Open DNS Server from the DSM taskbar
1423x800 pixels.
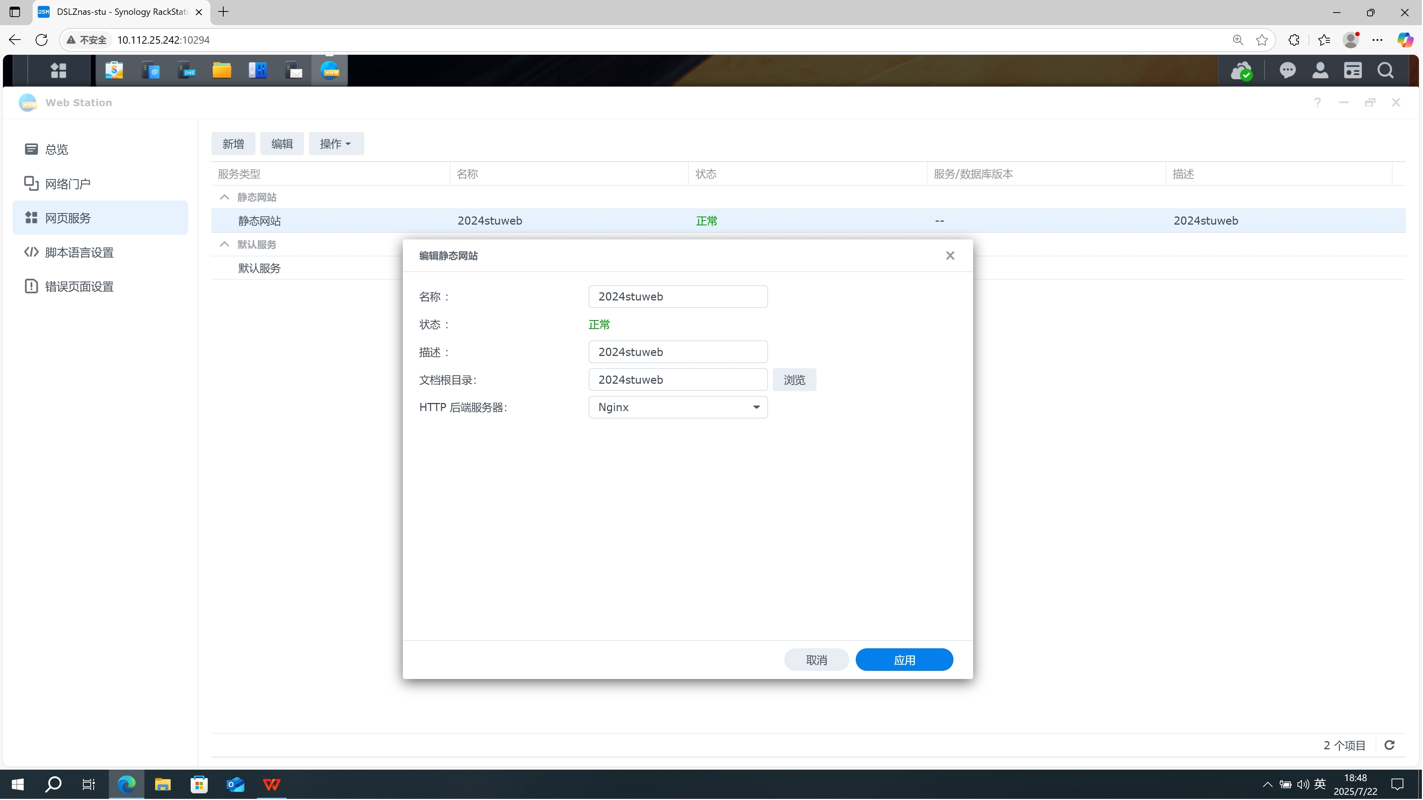(x=186, y=71)
